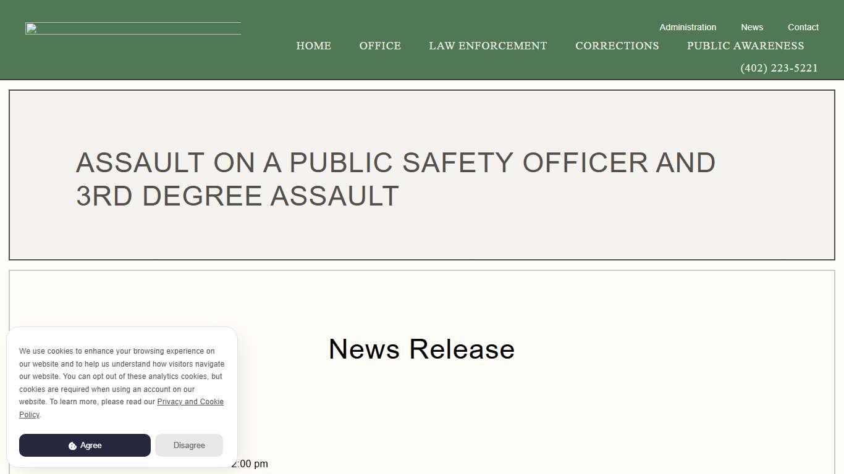The width and height of the screenshot is (844, 474).
Task: Open the OFFICE navigation menu
Action: coord(379,46)
